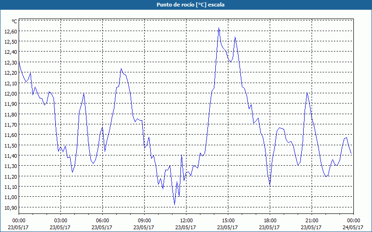The width and height of the screenshot is (372, 232).
Task: Click the highest peak of the blue line
Action: [219, 28]
